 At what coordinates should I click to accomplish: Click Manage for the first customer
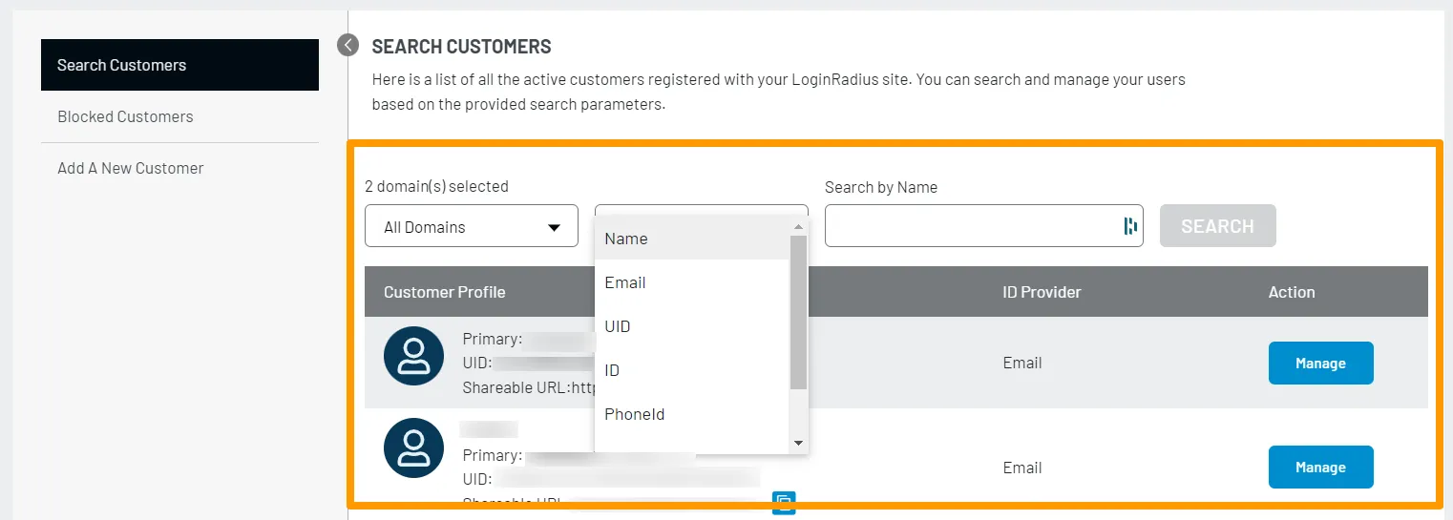[x=1320, y=363]
